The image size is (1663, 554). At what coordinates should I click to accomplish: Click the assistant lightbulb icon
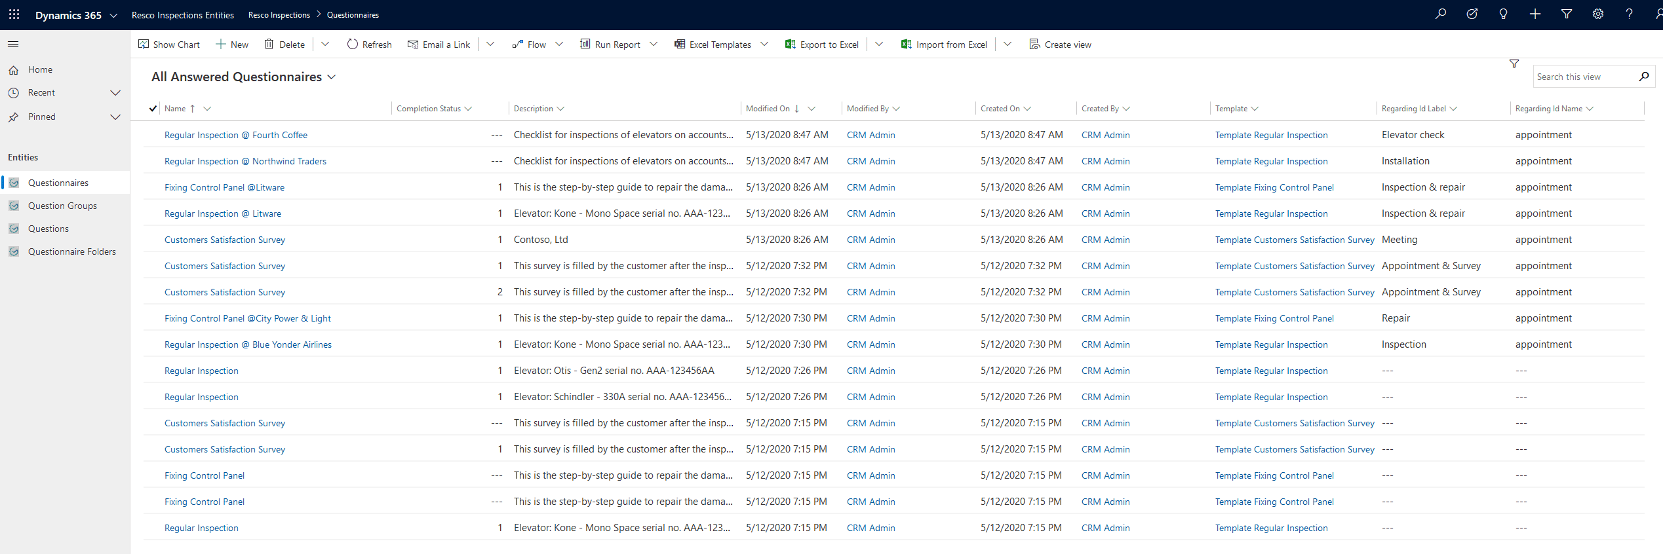coord(1503,14)
